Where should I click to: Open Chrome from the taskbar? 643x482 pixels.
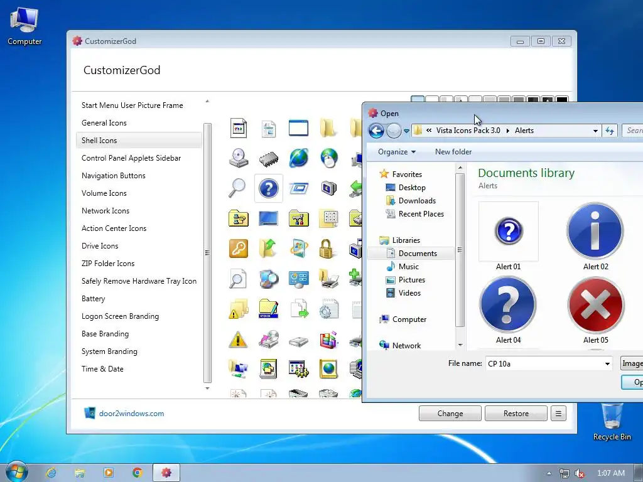138,473
